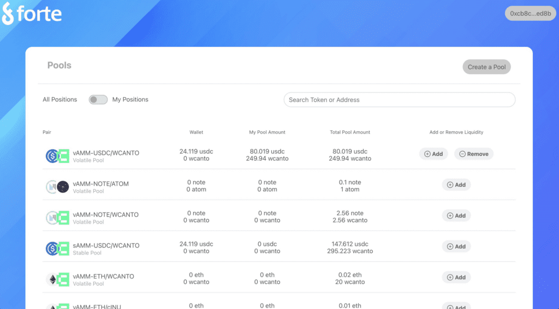Remove liquidity from vAMM-USDC/WCANTO pool
Screen dimensions: 559x309
click(x=473, y=154)
